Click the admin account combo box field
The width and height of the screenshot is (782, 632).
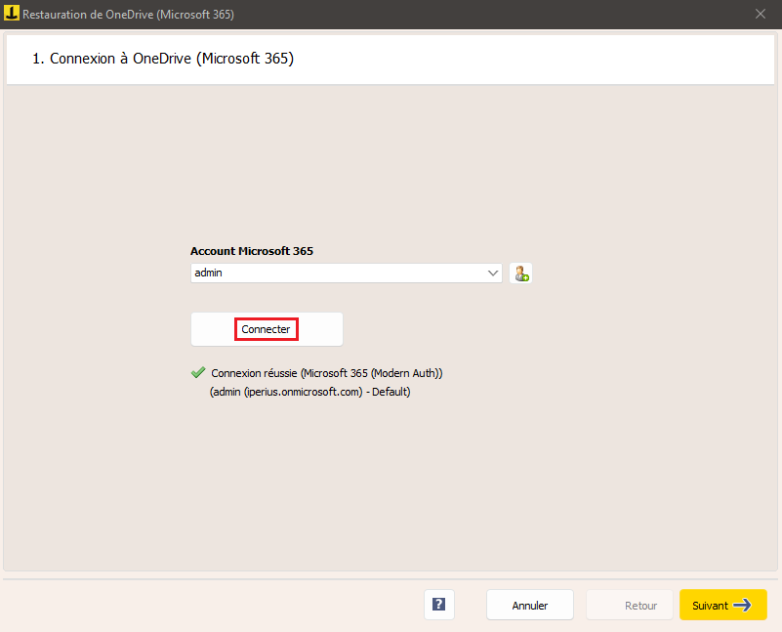point(347,273)
